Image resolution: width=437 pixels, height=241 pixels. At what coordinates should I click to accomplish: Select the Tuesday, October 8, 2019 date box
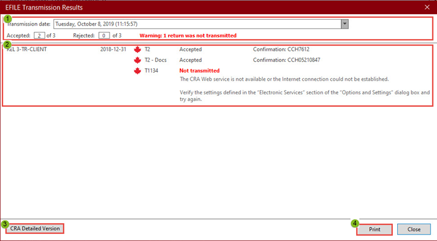(196, 24)
